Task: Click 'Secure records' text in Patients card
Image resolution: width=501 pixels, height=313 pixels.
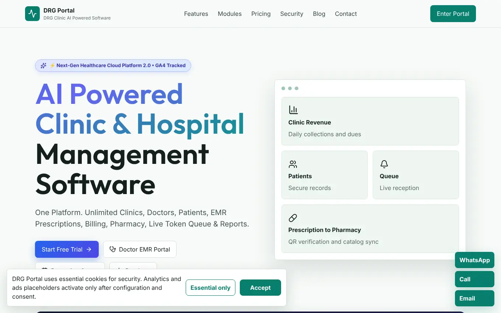Action: click(x=309, y=188)
